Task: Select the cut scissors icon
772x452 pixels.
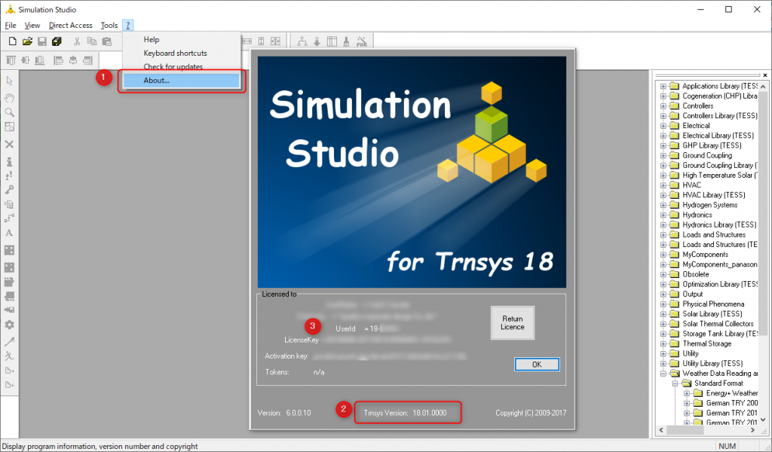Action: [78, 41]
